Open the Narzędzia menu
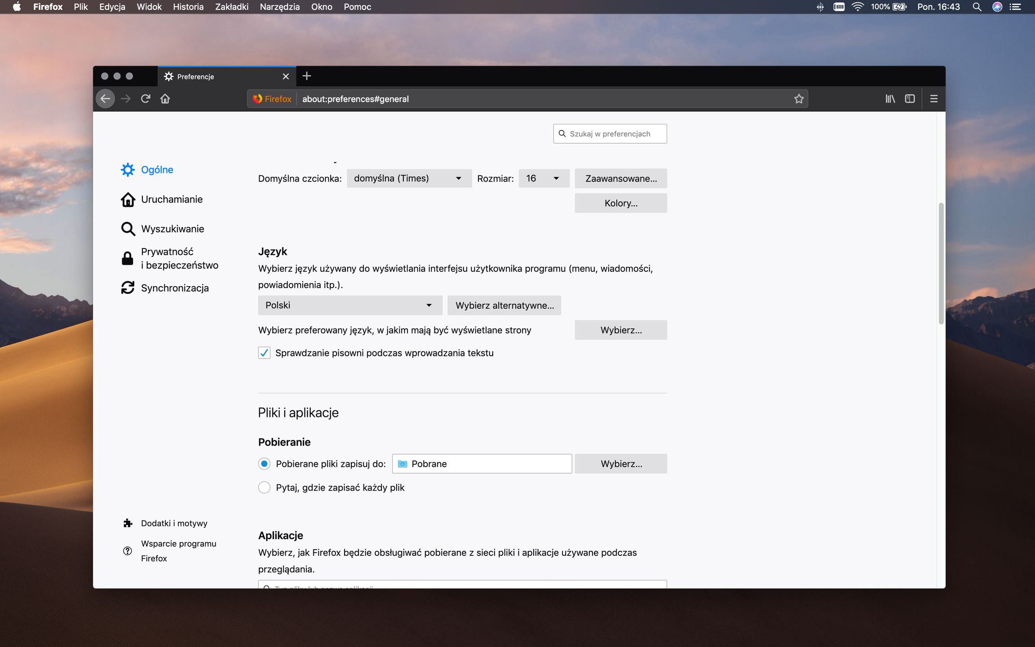This screenshot has height=647, width=1035. click(x=279, y=7)
